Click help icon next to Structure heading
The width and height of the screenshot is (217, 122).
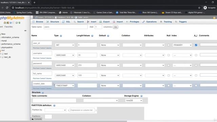pos(43,93)
